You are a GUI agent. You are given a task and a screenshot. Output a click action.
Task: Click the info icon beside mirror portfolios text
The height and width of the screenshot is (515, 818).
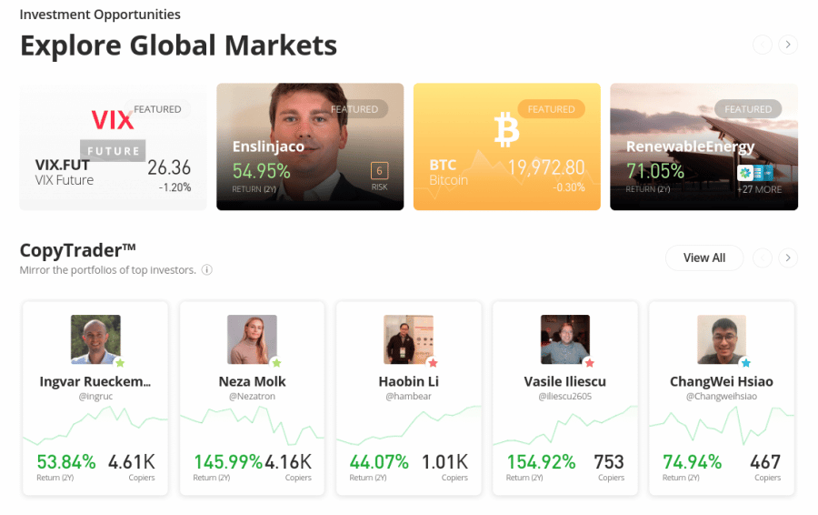(207, 270)
